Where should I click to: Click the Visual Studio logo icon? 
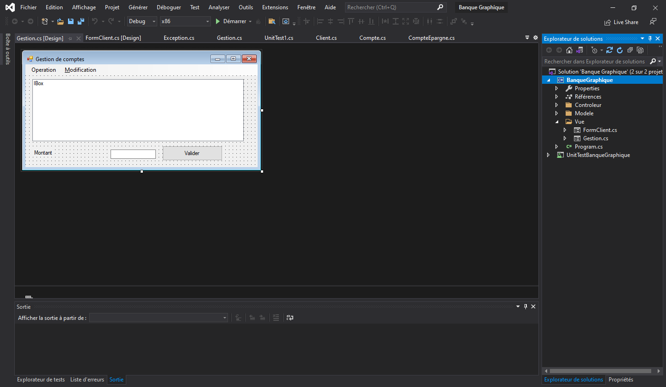pyautogui.click(x=10, y=7)
